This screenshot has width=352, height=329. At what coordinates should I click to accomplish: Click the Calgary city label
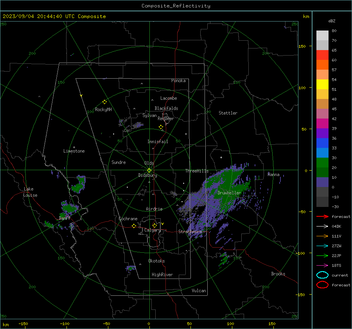click(153, 230)
